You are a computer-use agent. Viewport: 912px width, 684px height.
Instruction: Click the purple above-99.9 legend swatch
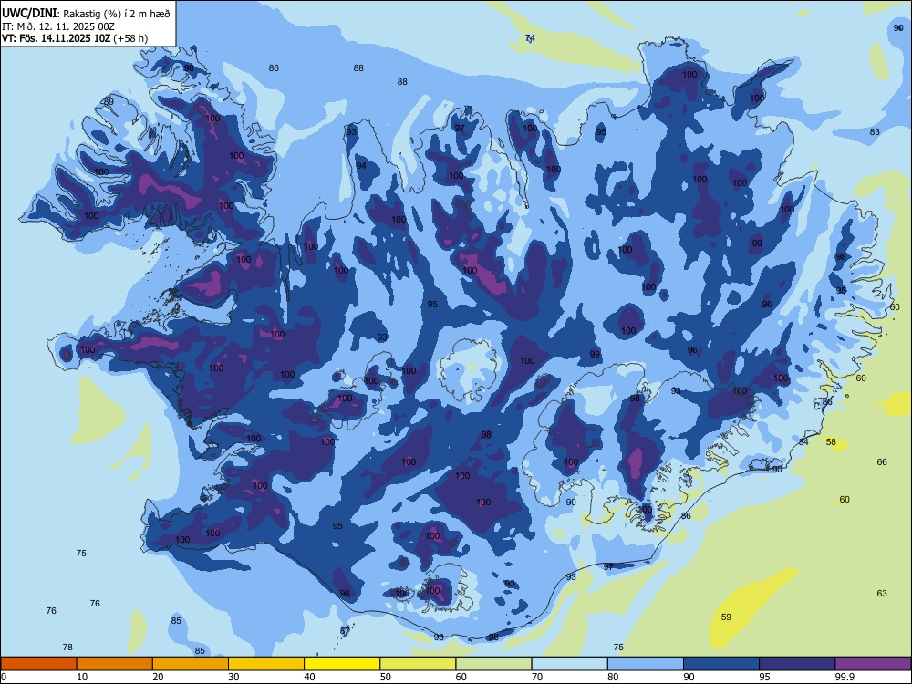[x=873, y=664]
